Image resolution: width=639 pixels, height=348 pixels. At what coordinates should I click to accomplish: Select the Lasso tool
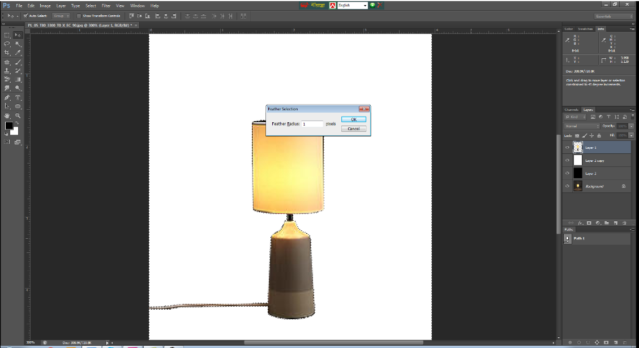point(7,43)
